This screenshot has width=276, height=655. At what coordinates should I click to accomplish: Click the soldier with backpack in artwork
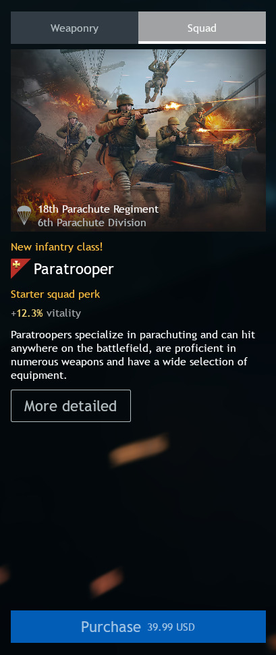pyautogui.click(x=72, y=142)
